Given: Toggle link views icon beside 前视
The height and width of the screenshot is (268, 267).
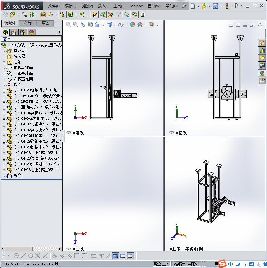Looking at the screenshot, I should click(x=69, y=133).
